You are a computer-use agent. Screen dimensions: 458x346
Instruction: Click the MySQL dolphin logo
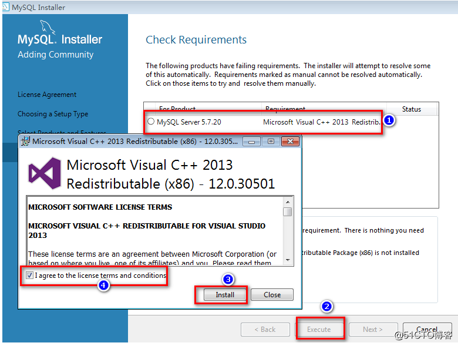pyautogui.click(x=48, y=27)
